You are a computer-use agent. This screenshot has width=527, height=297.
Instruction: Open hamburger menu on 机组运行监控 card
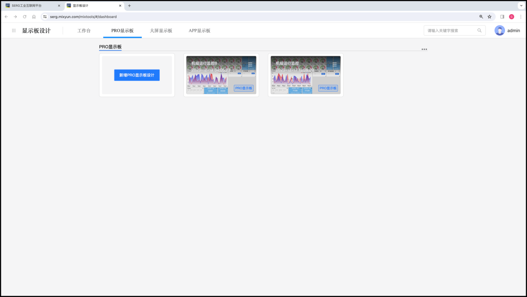point(334,64)
